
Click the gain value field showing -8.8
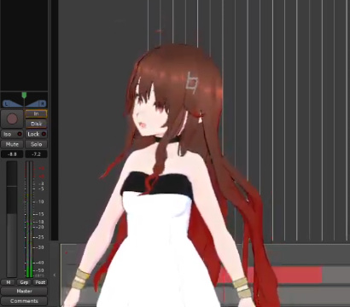point(12,154)
